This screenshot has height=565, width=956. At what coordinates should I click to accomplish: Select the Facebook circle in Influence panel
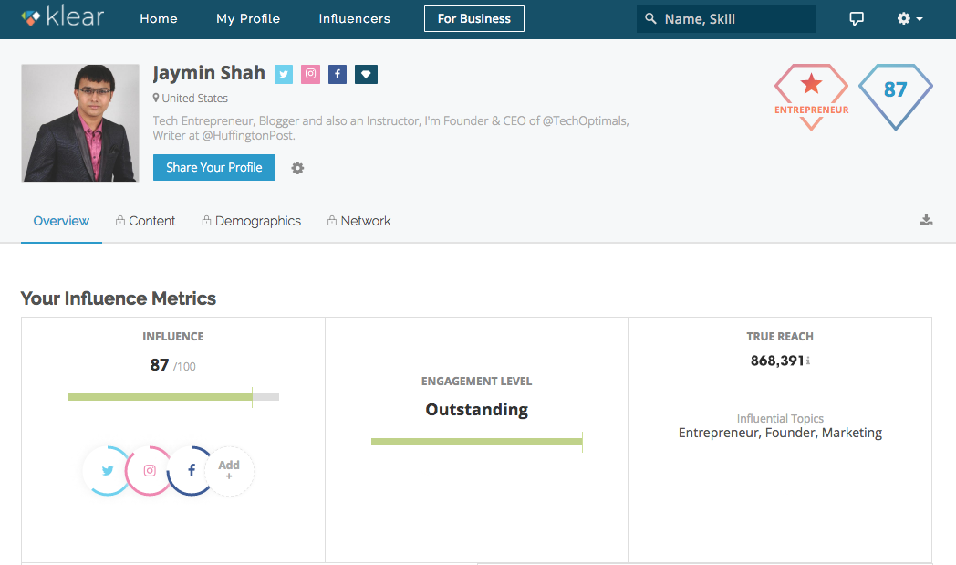(191, 471)
